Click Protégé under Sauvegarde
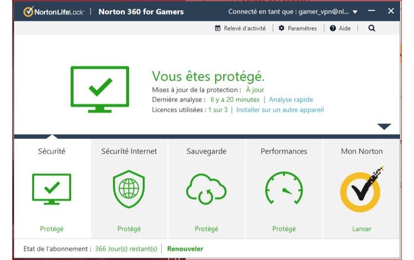 coord(207,229)
